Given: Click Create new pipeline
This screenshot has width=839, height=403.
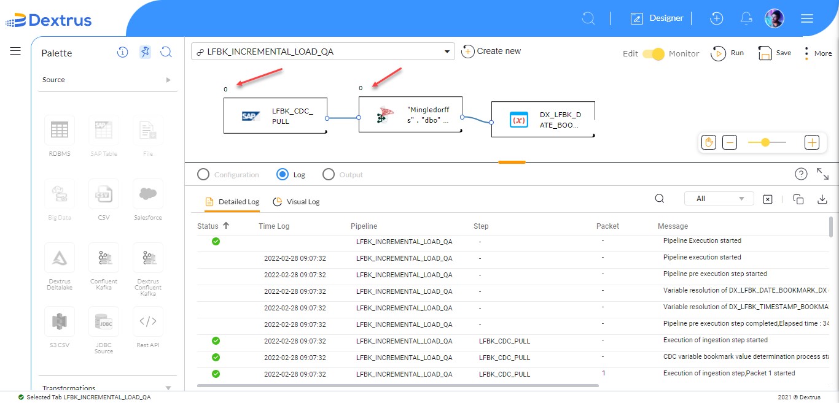Looking at the screenshot, I should (x=491, y=52).
